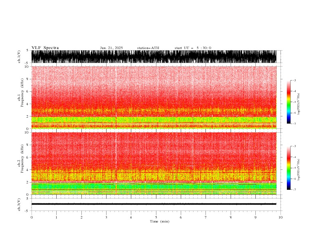Click the "ch.1(V)" axis label
Screen dimensions: 316x244
click(19, 57)
